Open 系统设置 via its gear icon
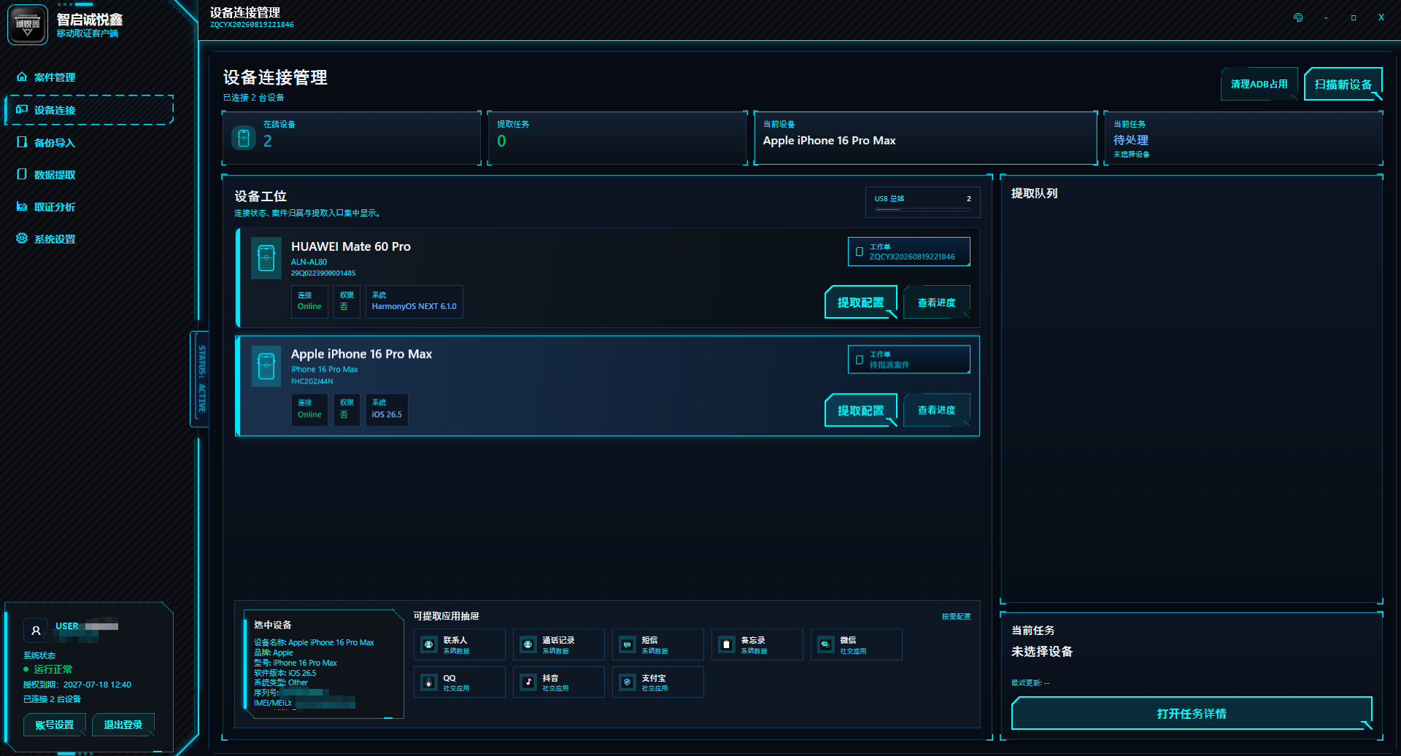1401x756 pixels. coord(22,239)
